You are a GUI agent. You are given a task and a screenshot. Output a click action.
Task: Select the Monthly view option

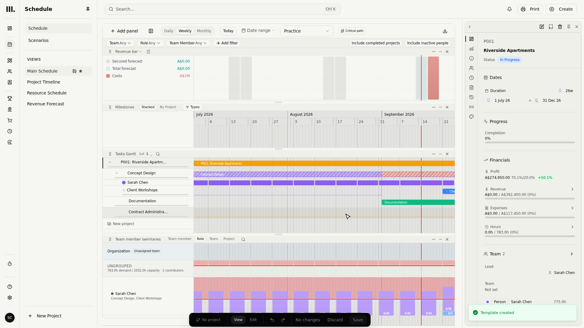[x=204, y=31]
